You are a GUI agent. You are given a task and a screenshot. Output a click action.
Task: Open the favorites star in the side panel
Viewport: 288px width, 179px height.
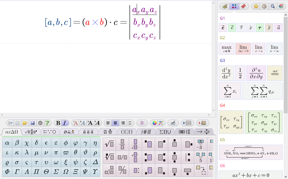pos(256,6)
